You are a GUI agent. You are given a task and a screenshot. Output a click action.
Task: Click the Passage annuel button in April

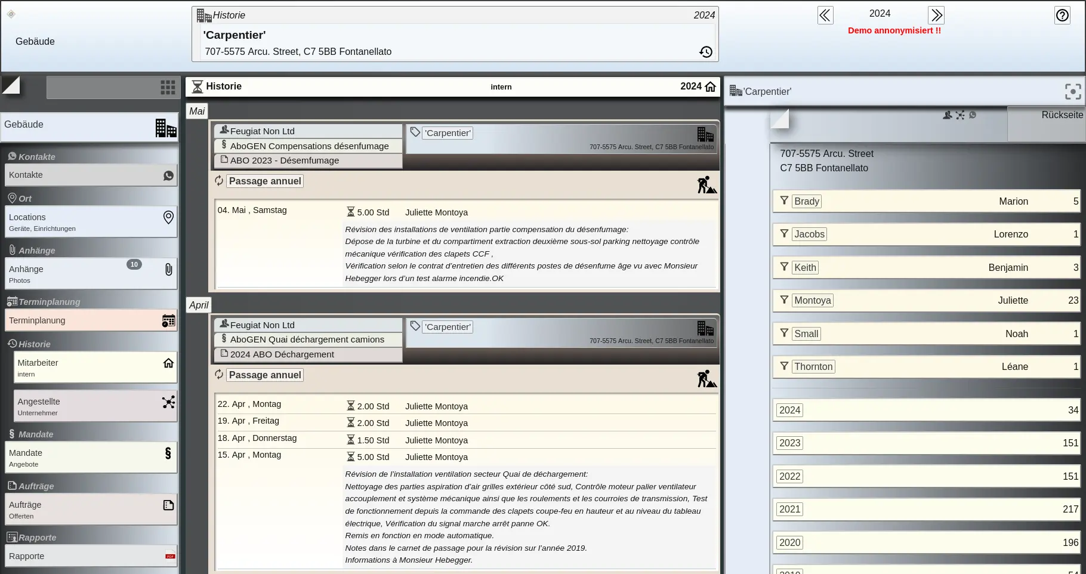(x=265, y=375)
